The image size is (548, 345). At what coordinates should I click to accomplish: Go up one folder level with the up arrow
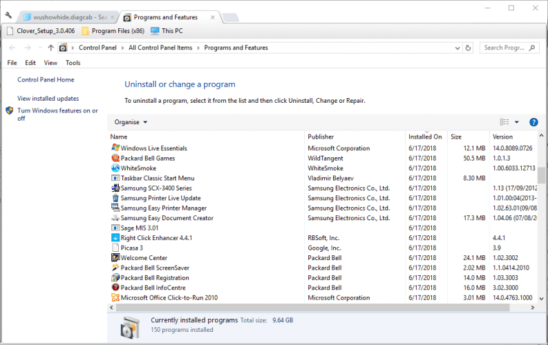[x=51, y=48]
